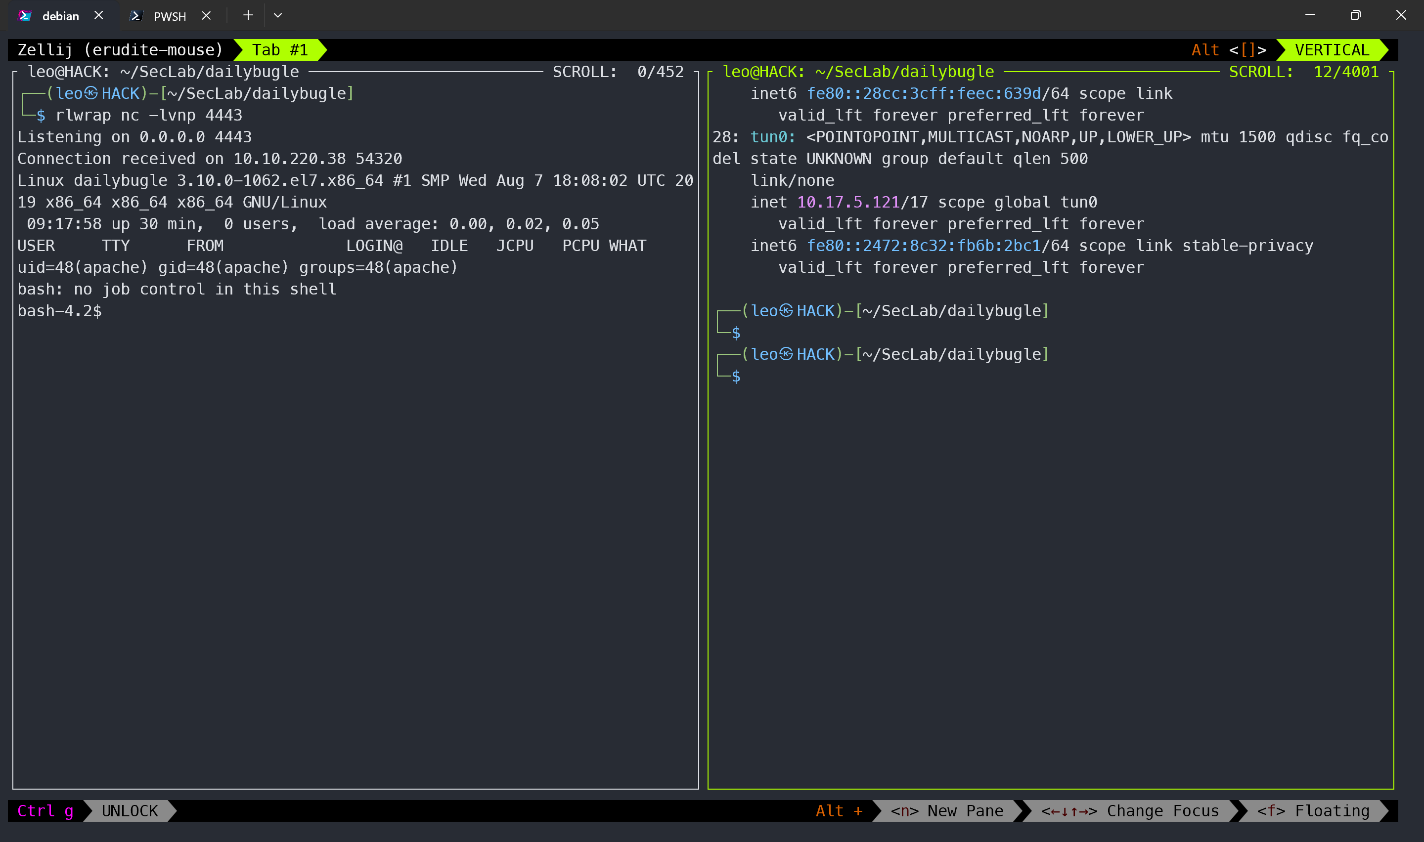Click the last $ prompt in right pane

pyautogui.click(x=736, y=376)
